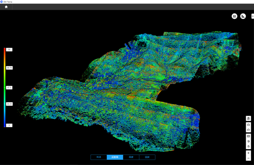Select the triangle ruler measurement tool
This screenshot has height=165, width=254.
click(x=243, y=16)
